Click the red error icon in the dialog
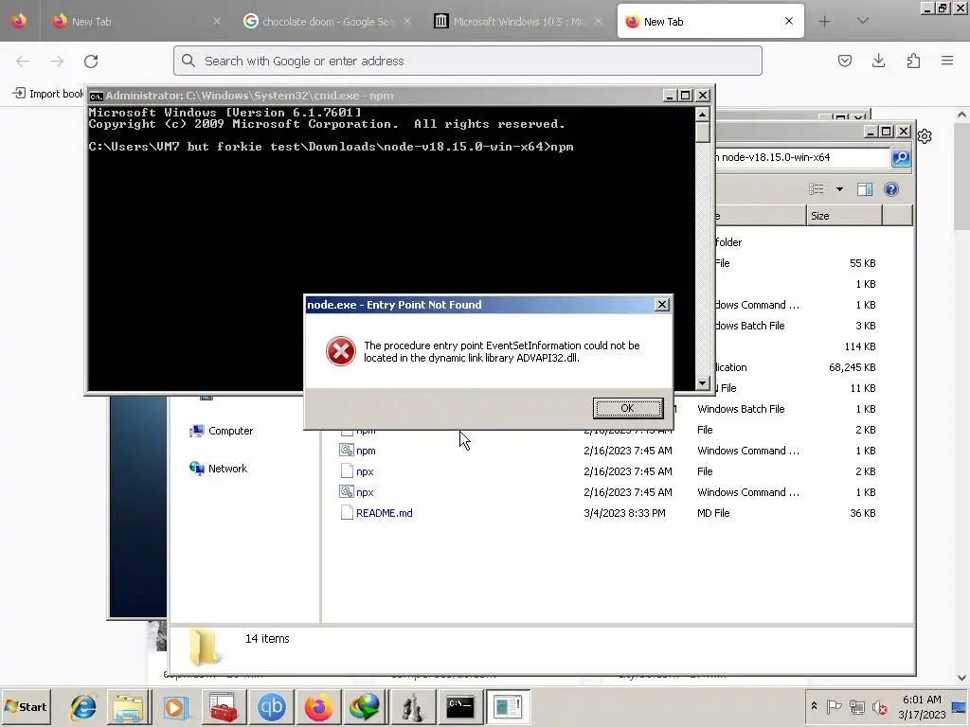Viewport: 970px width, 727px height. point(341,351)
